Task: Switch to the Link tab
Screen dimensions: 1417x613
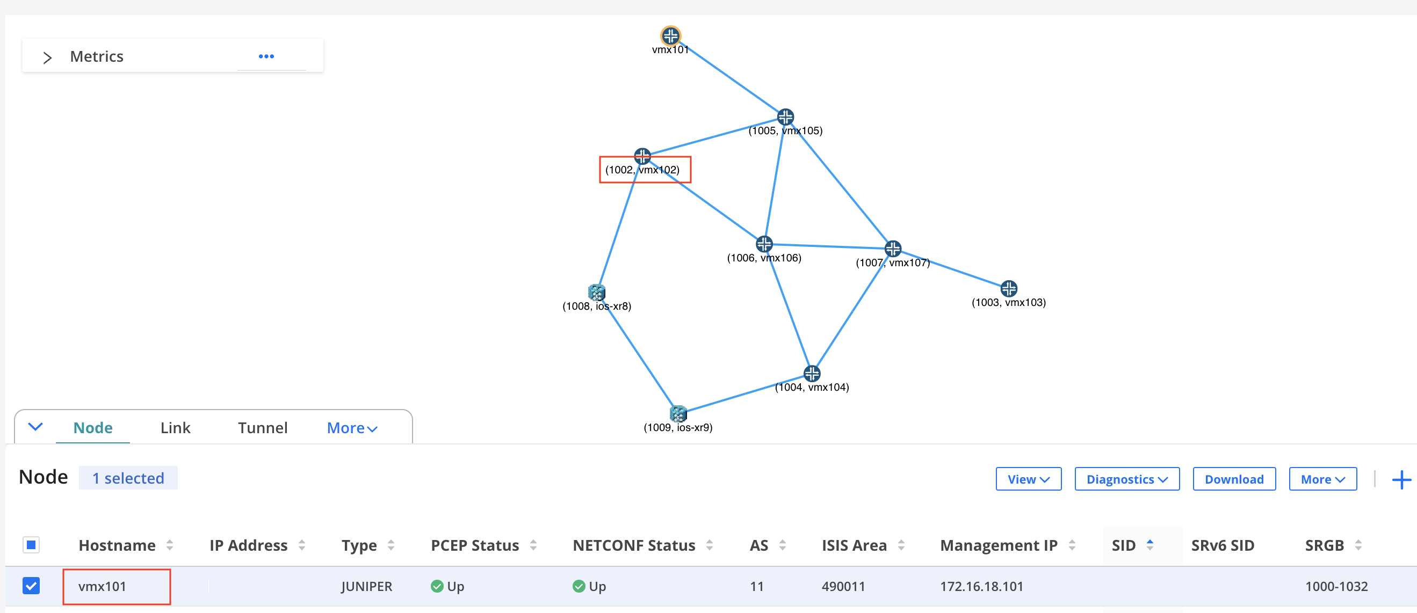Action: point(175,428)
